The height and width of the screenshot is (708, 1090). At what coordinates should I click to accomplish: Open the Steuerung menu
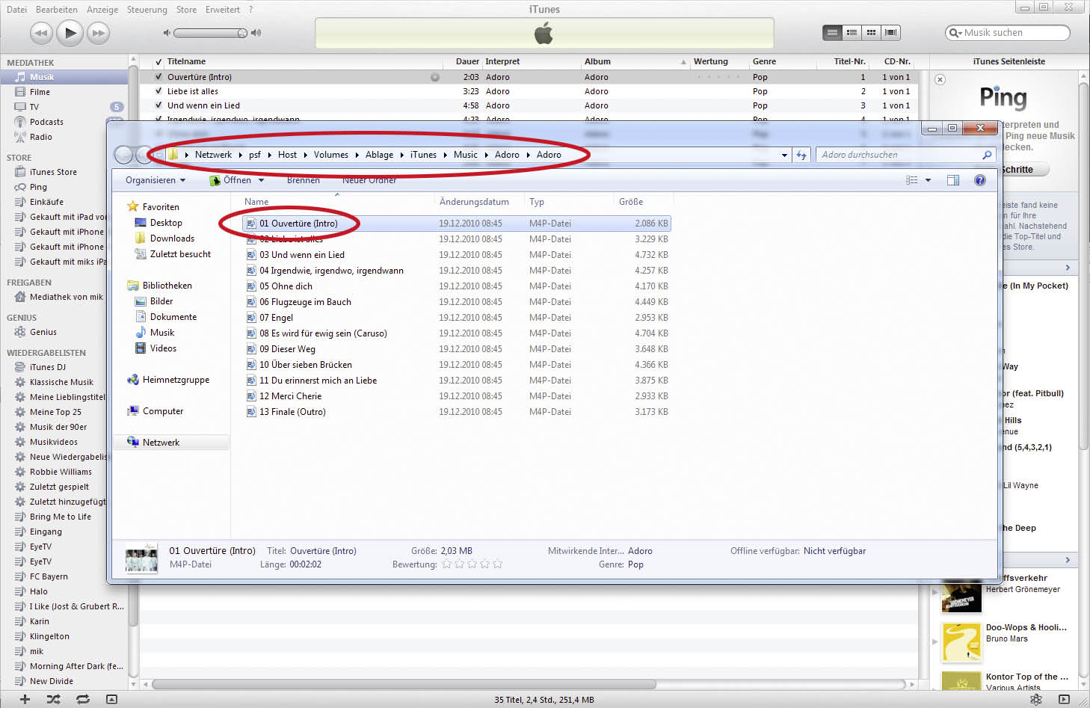(147, 10)
